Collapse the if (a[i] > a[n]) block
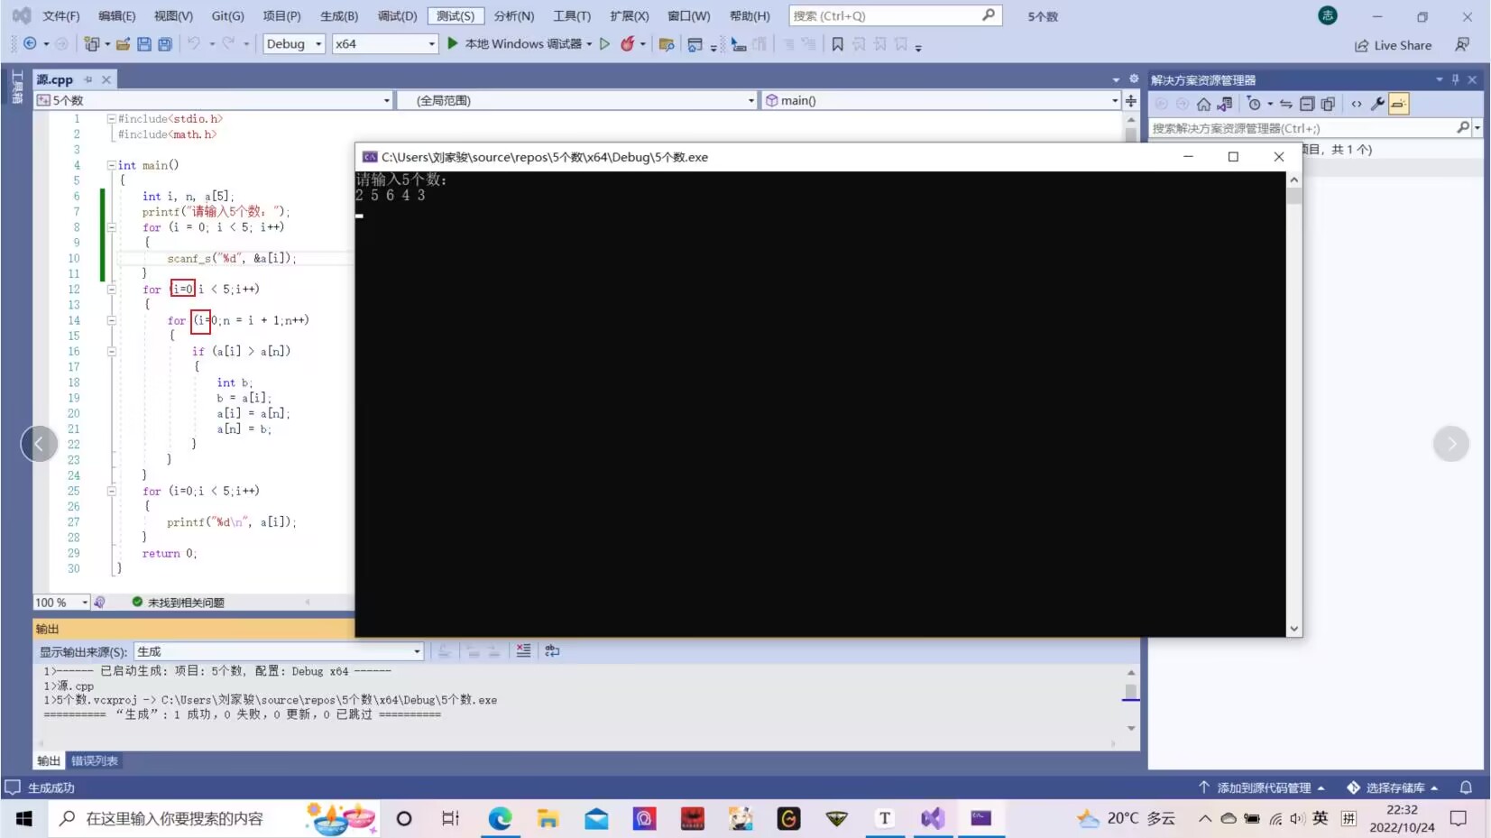1491x838 pixels. coord(111,351)
